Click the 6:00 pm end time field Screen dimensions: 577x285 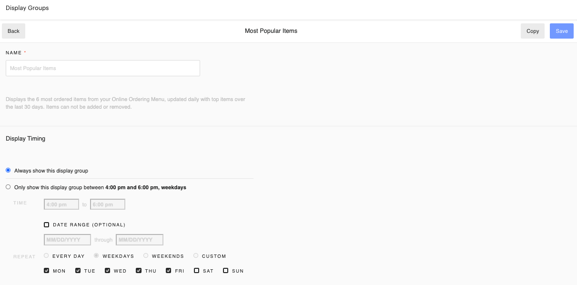click(x=108, y=204)
